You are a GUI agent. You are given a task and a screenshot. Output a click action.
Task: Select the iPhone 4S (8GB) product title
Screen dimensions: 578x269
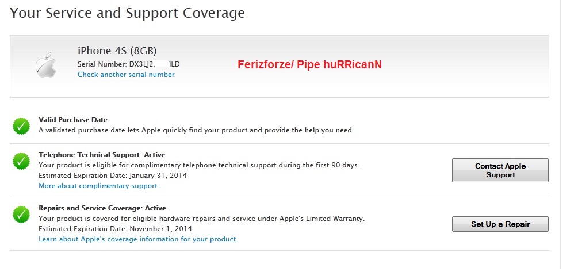click(x=117, y=50)
